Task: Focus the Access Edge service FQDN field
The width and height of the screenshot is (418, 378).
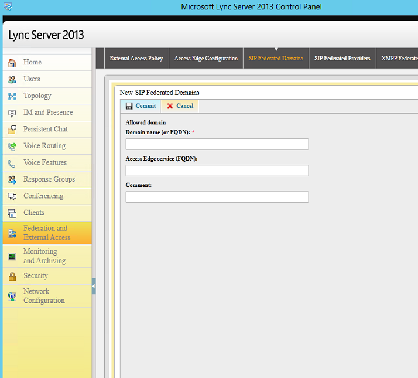Action: (217, 171)
